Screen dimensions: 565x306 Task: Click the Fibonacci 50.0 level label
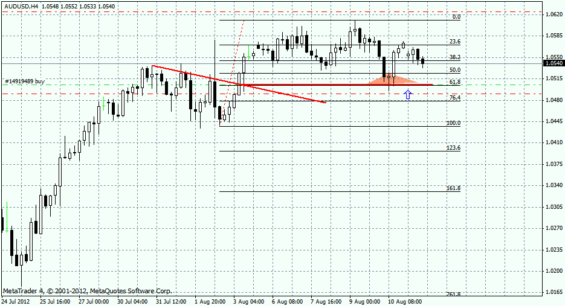coord(455,70)
